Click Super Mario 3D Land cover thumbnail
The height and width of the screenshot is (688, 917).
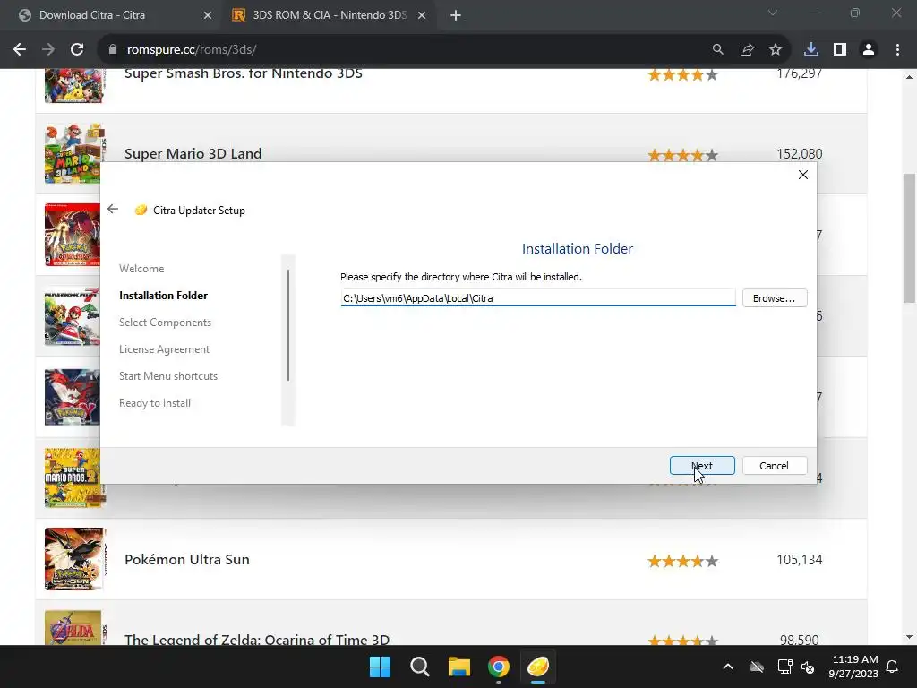click(74, 153)
